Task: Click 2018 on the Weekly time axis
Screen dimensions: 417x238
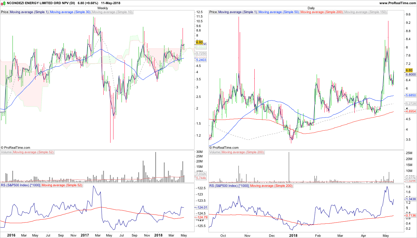Action: 158,235
